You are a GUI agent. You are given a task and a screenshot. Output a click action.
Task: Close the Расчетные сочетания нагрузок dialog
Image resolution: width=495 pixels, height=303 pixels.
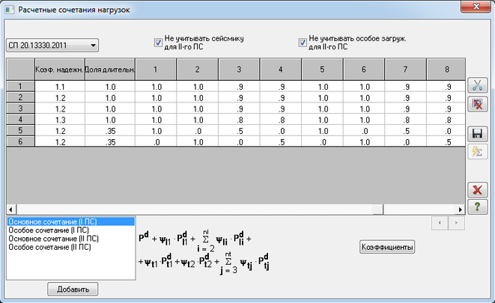(x=476, y=7)
